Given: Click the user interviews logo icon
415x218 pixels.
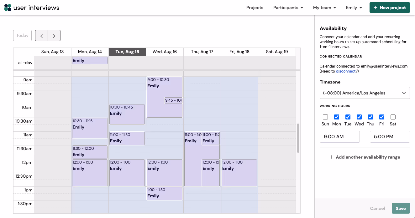Looking at the screenshot, I should tap(8, 7).
